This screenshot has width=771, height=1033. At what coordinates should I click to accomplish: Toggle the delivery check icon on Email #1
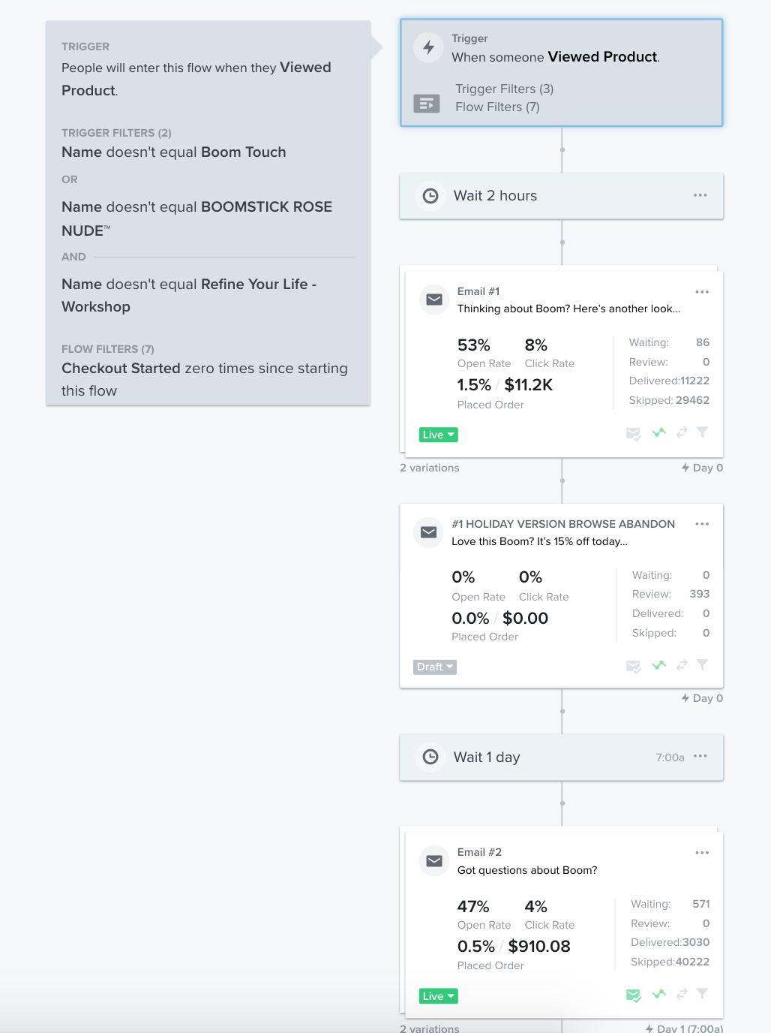click(x=633, y=433)
